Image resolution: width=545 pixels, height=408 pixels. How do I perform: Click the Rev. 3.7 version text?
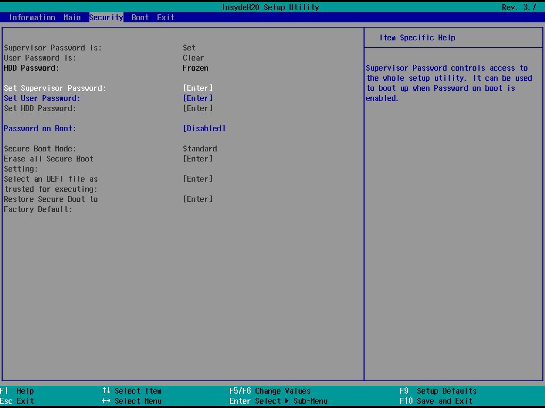519,7
